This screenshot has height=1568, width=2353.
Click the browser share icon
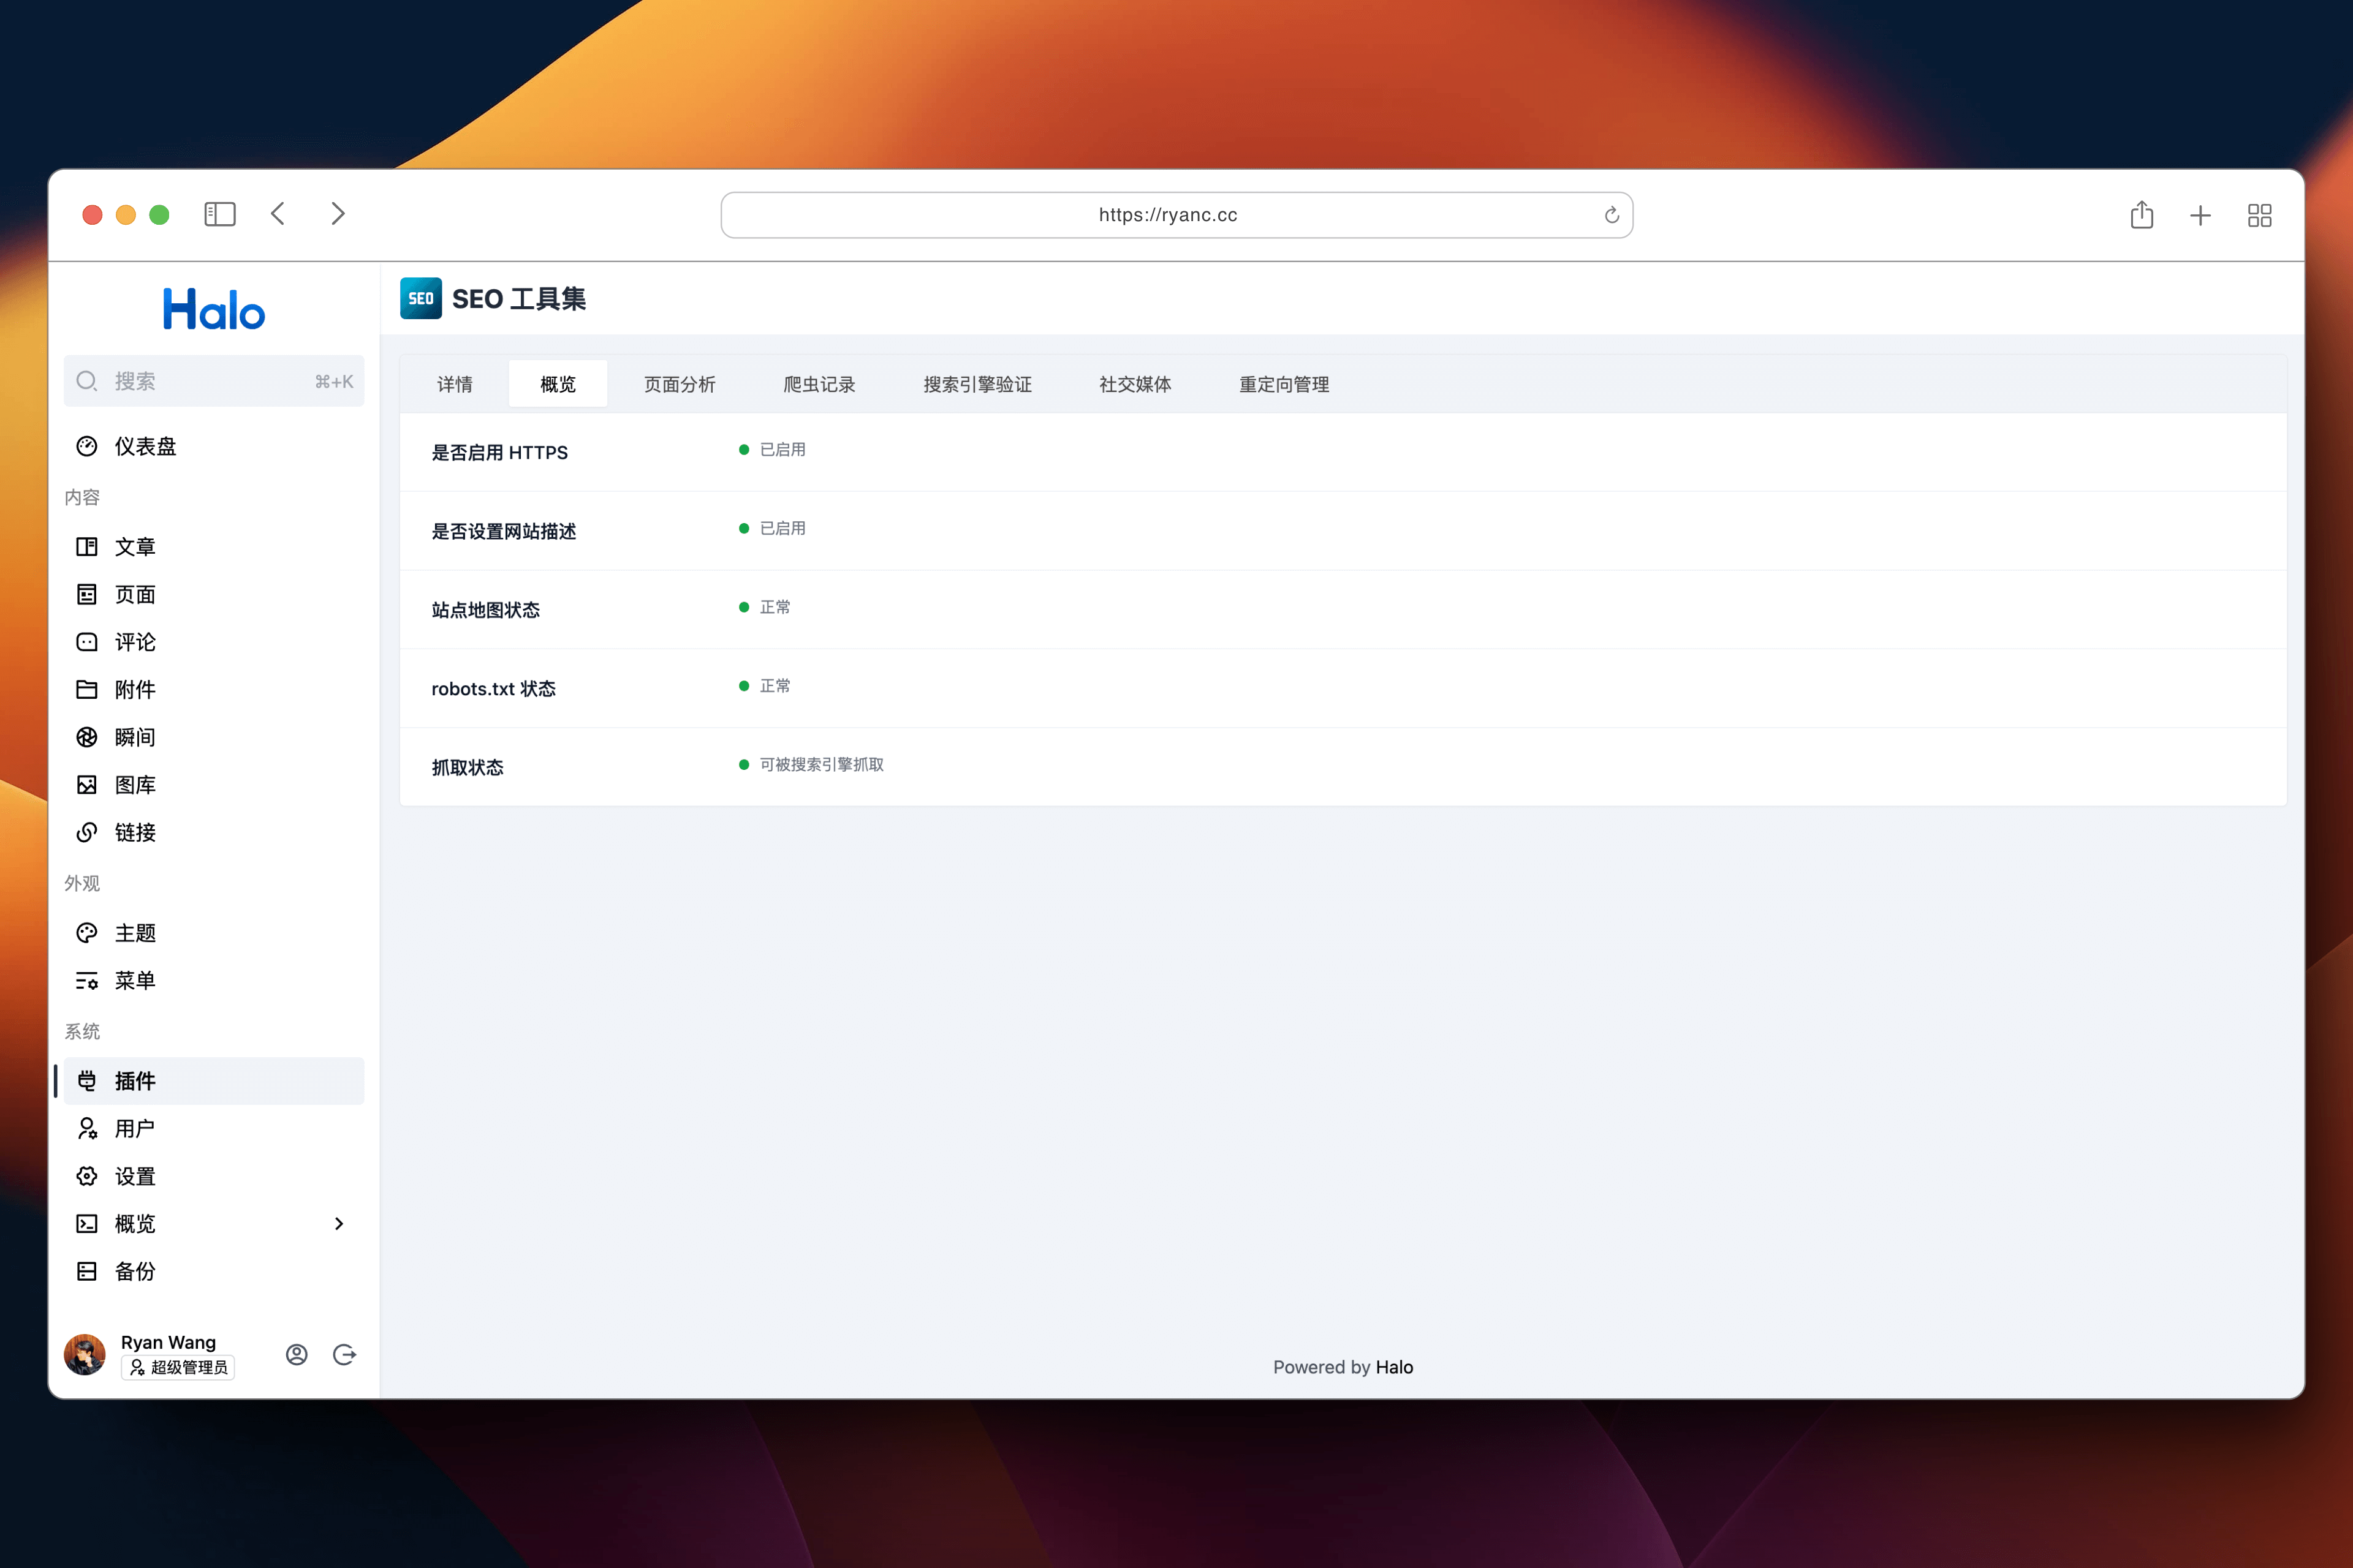coord(2142,214)
